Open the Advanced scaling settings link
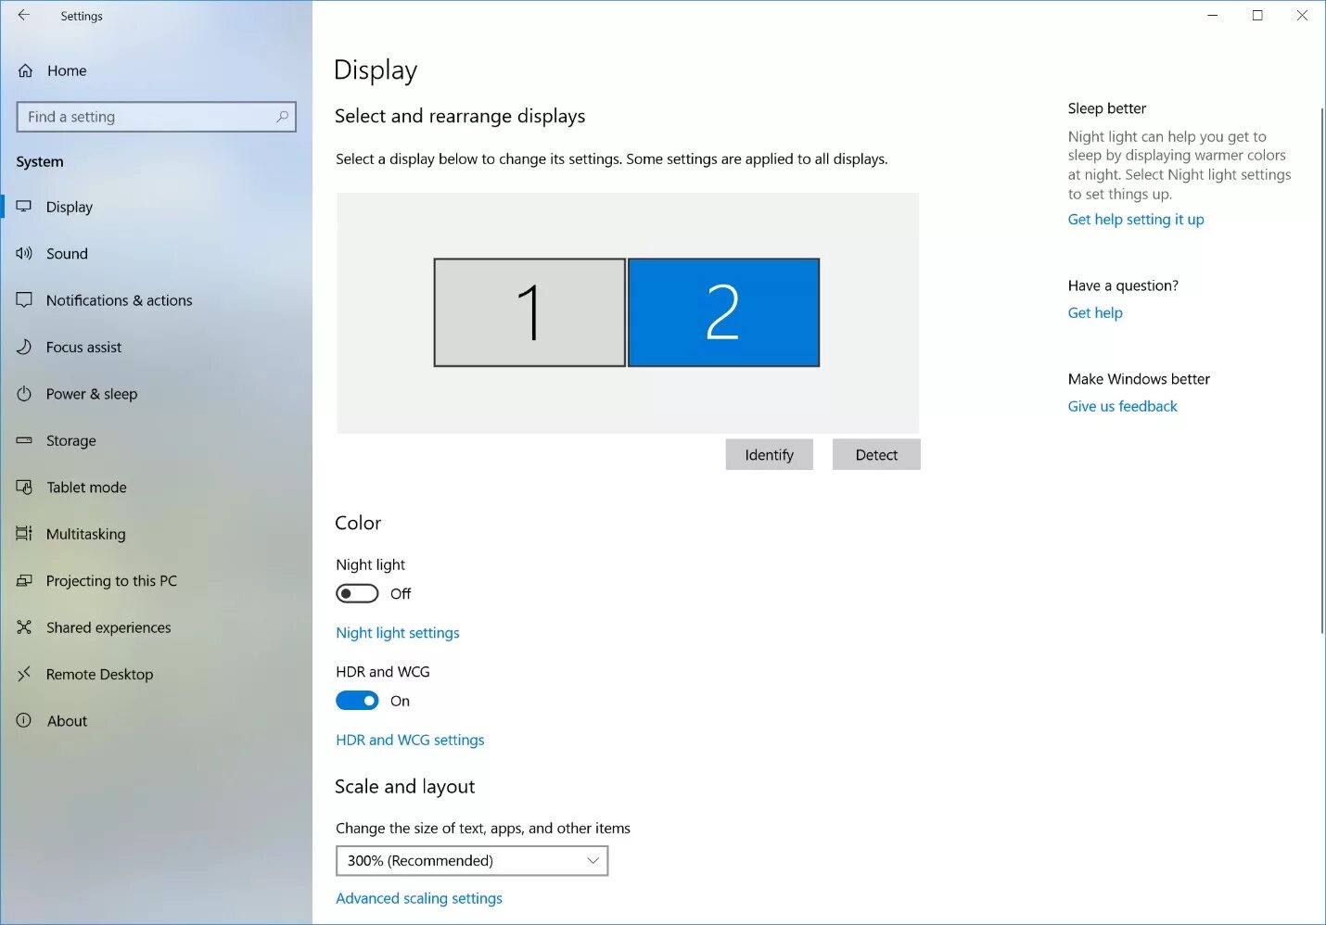 pyautogui.click(x=419, y=898)
